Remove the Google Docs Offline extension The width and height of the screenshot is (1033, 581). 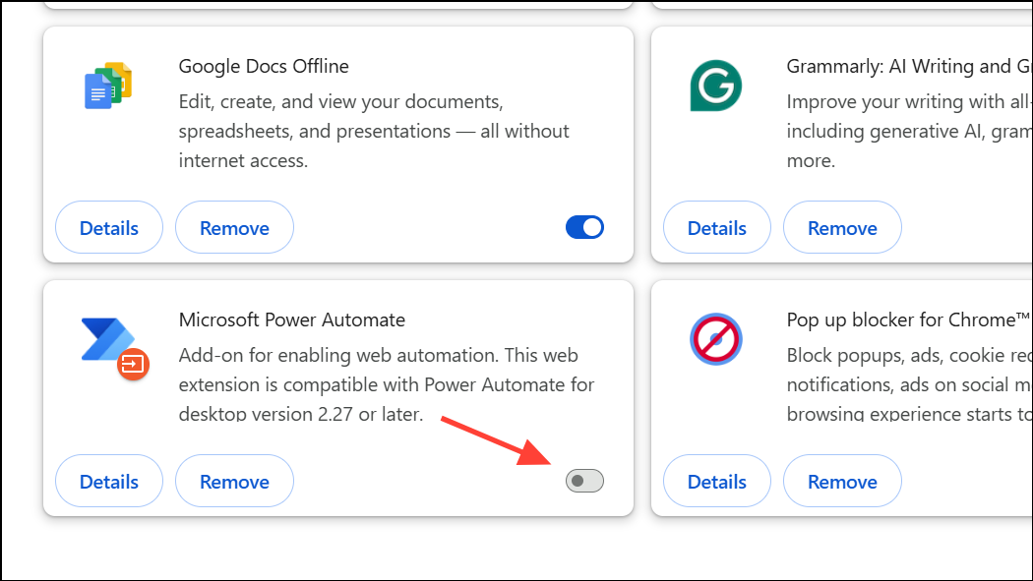pyautogui.click(x=234, y=227)
